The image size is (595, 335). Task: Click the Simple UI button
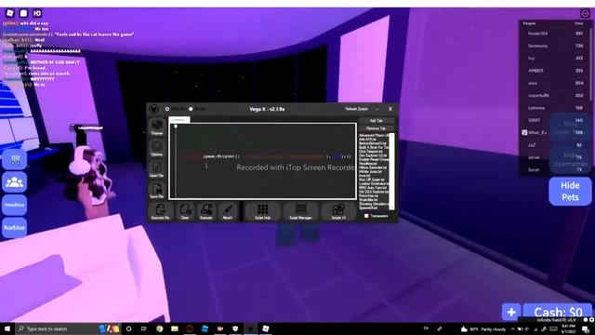click(338, 211)
